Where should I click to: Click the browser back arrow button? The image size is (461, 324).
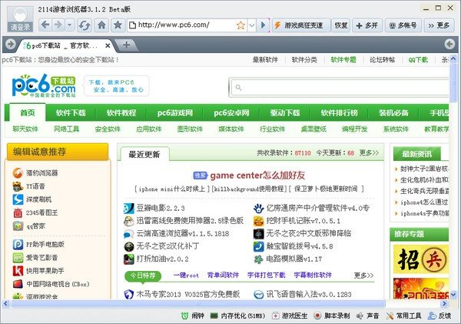pos(45,25)
